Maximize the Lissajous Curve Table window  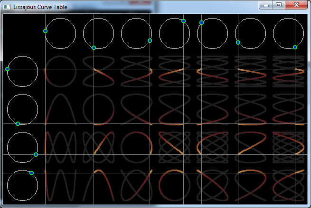point(279,5)
